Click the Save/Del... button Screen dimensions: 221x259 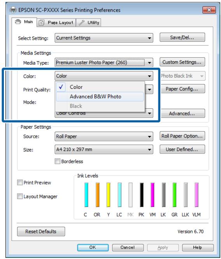(182, 37)
